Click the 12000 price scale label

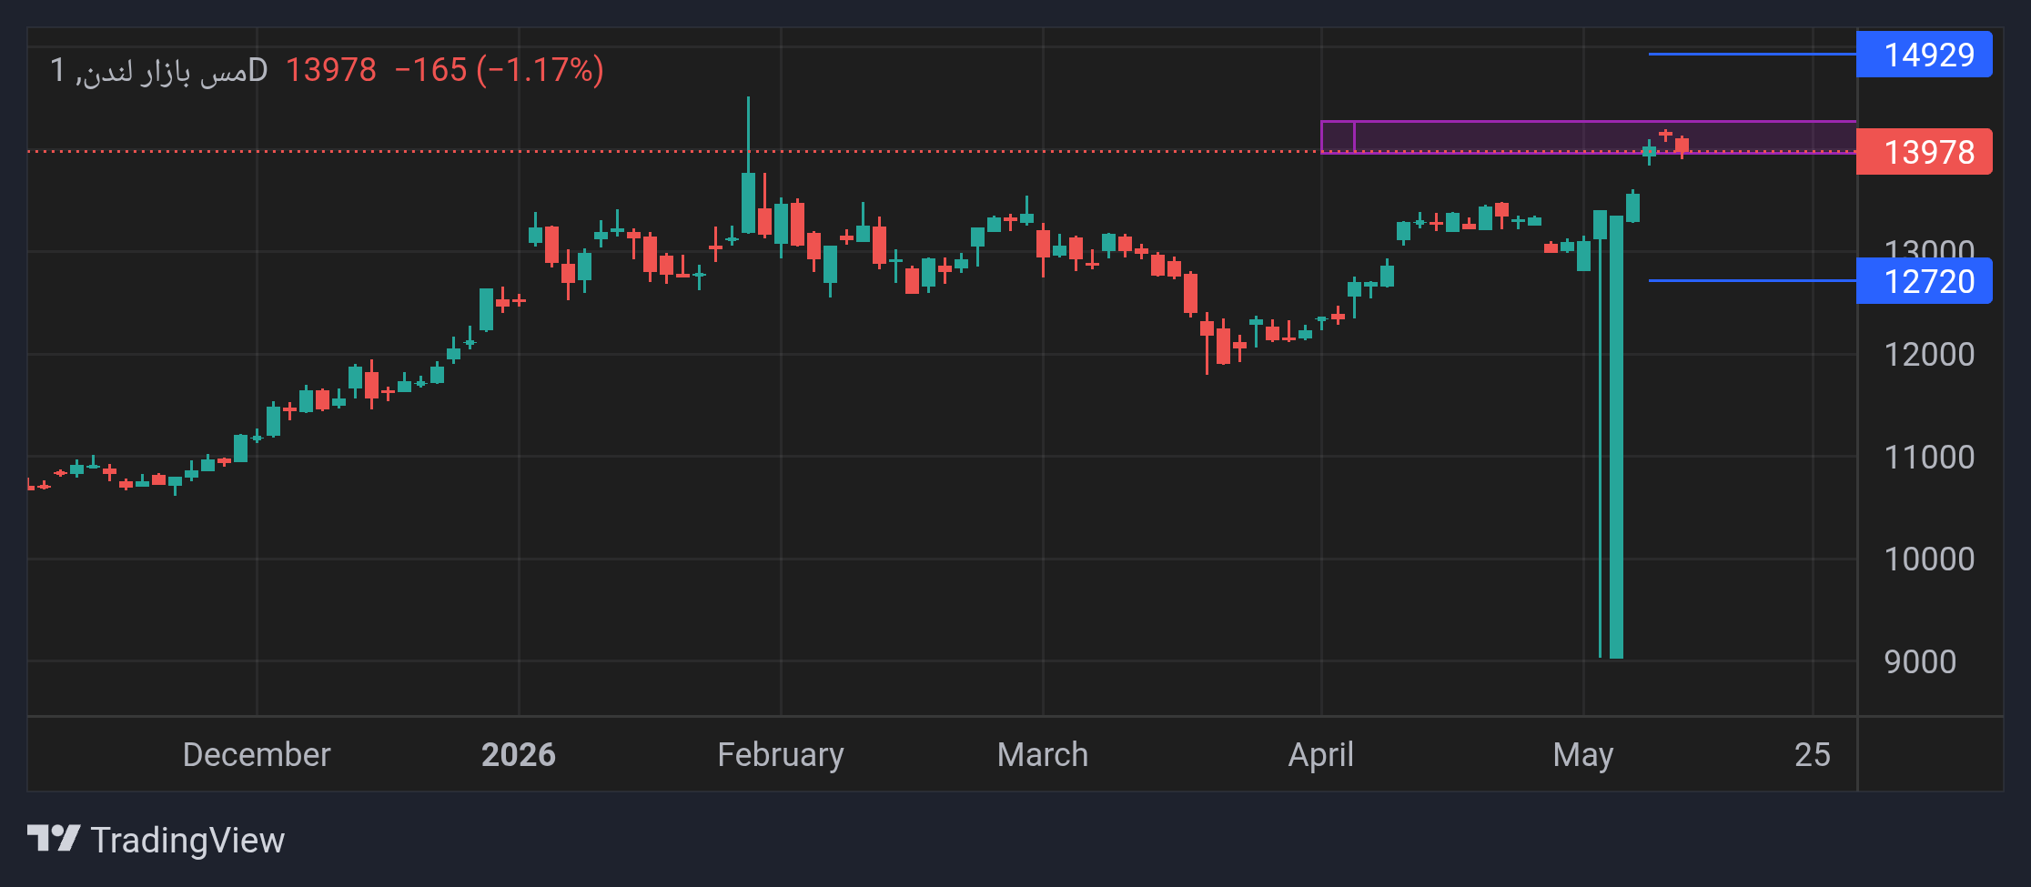tap(1929, 354)
